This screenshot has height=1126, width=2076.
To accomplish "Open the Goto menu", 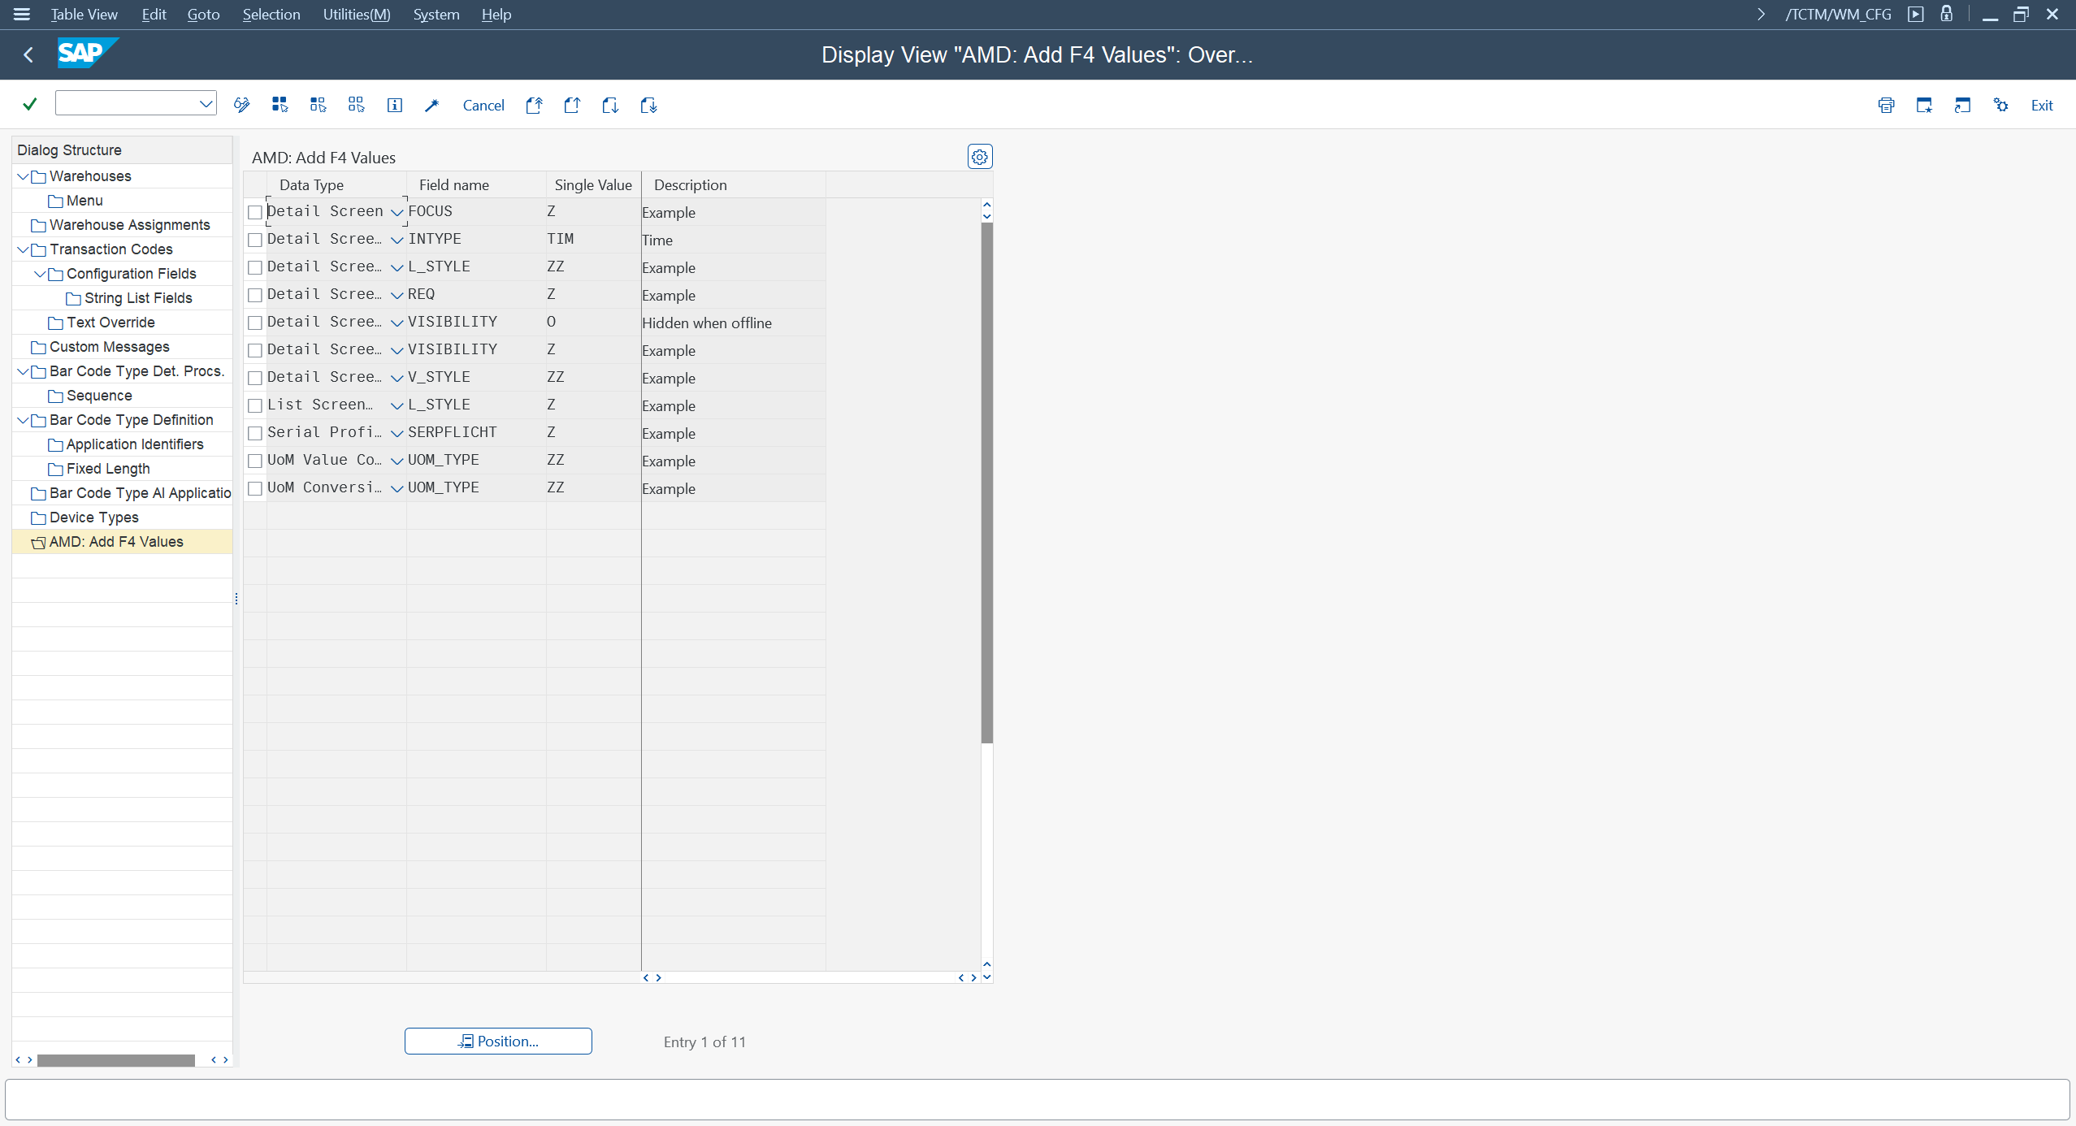I will (203, 15).
